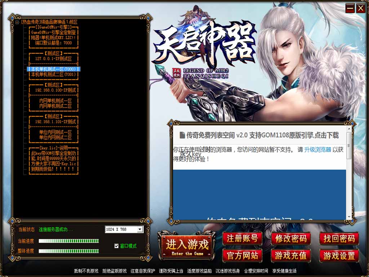Click the document icon beside 传奇免费列表空间
Viewport: 369px width, 277px height.
[182, 135]
